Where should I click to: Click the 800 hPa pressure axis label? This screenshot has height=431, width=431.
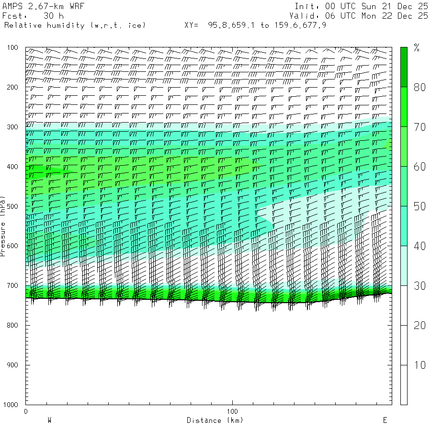12,325
